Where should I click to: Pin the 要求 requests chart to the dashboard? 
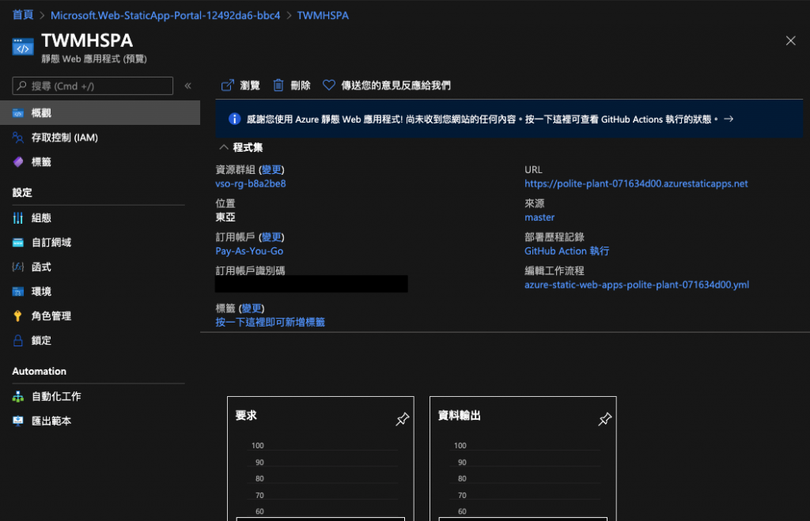pyautogui.click(x=402, y=419)
